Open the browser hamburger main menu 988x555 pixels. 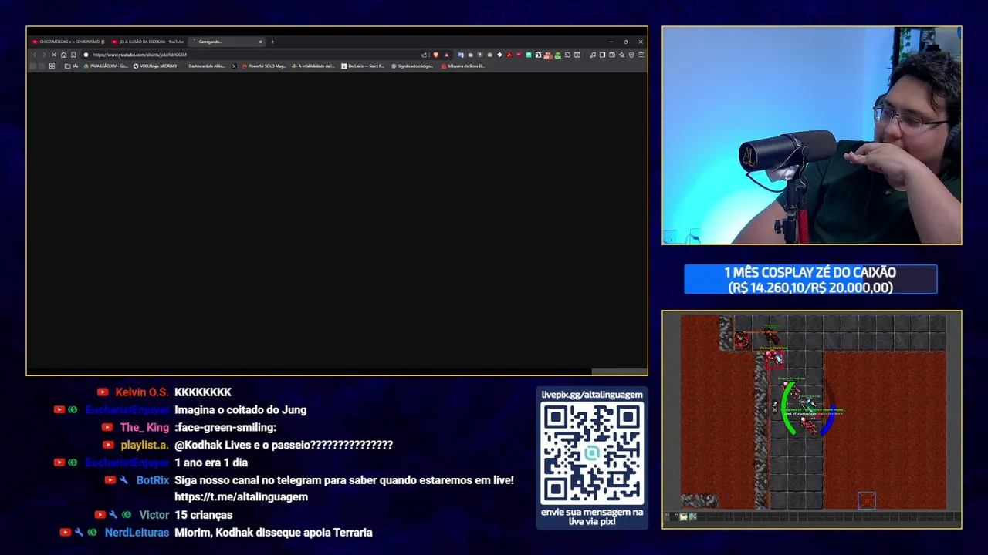click(641, 55)
